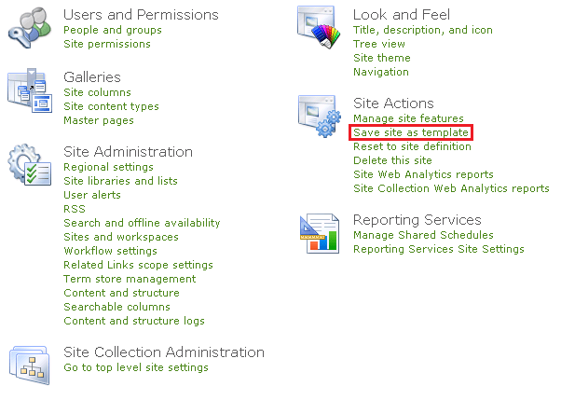The width and height of the screenshot is (561, 400).
Task: Click the Reporting Services heading
Action: pyautogui.click(x=417, y=220)
